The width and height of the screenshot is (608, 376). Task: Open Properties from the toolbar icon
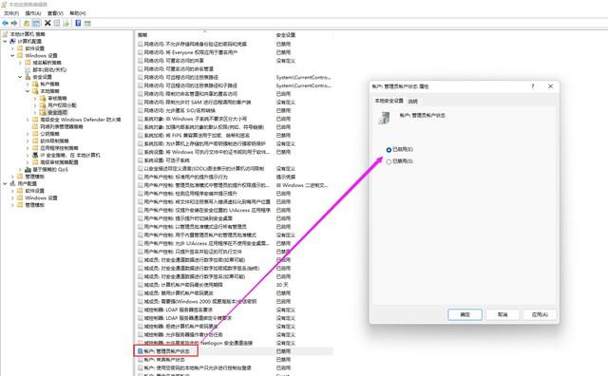[x=57, y=23]
